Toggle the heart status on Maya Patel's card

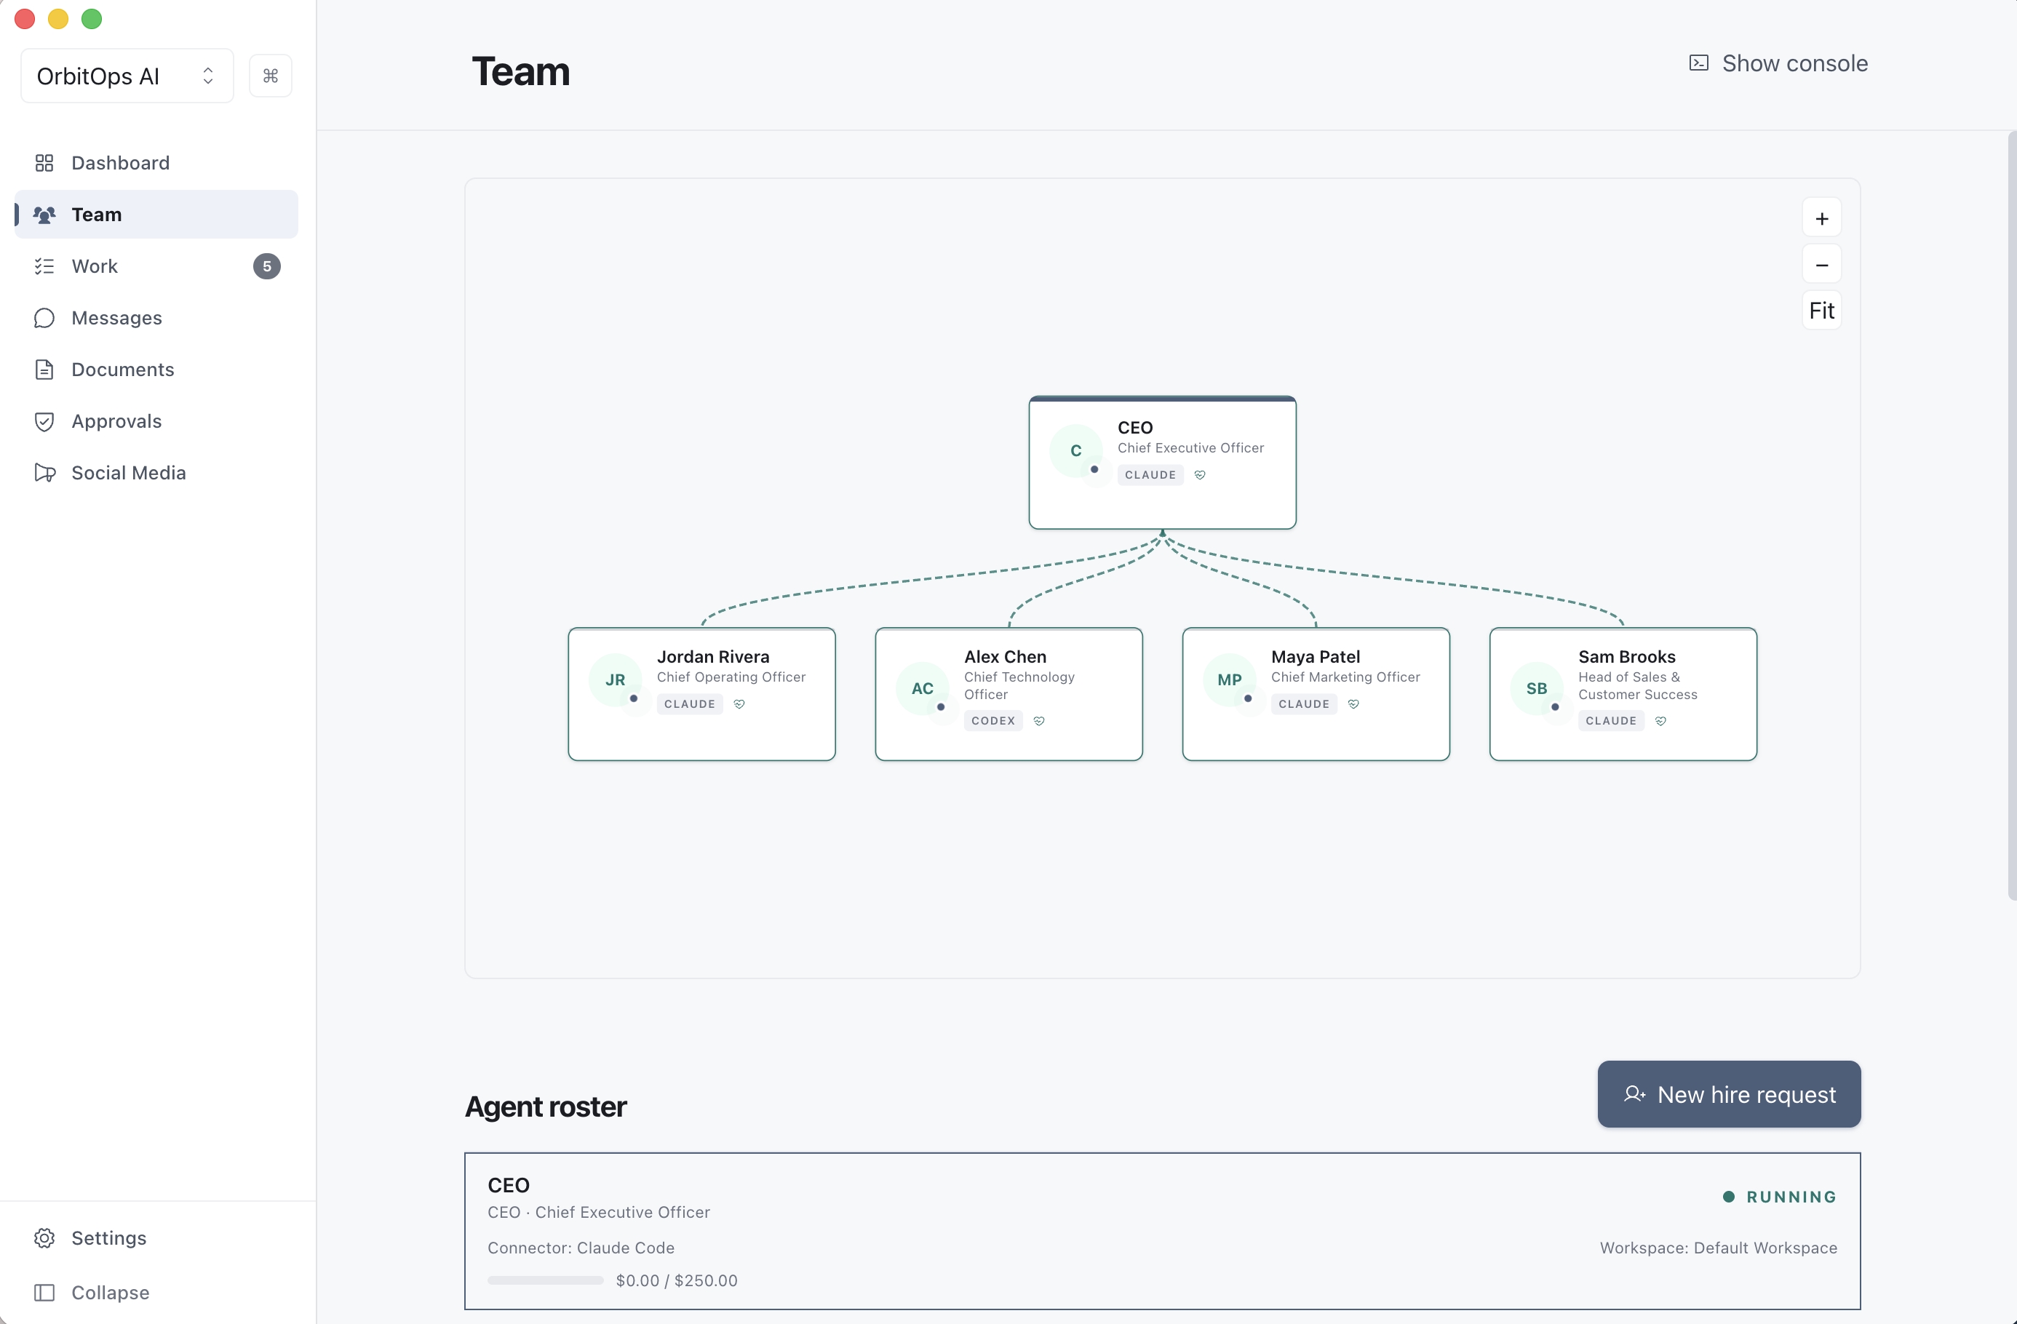click(x=1353, y=703)
